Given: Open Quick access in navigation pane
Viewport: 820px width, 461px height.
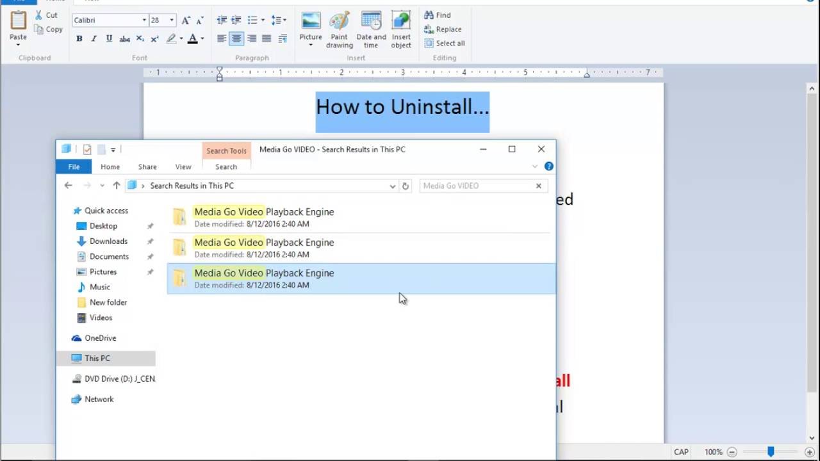Looking at the screenshot, I should pyautogui.click(x=100, y=211).
